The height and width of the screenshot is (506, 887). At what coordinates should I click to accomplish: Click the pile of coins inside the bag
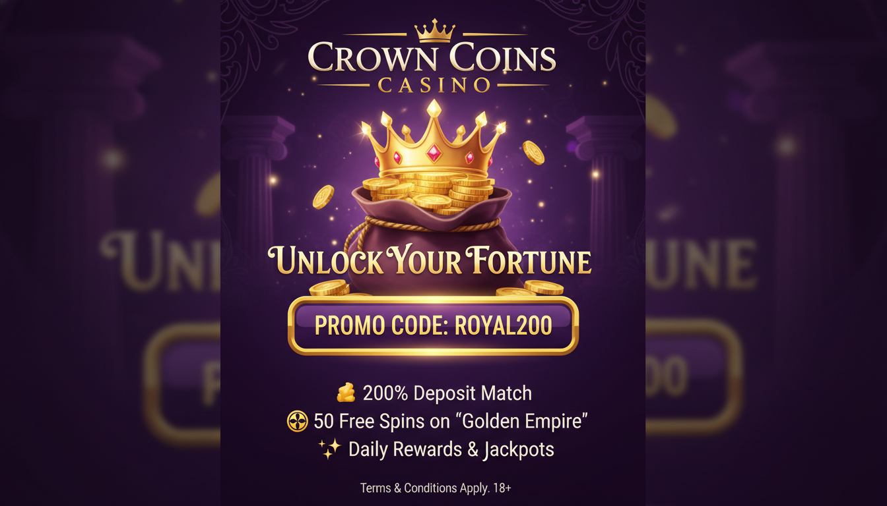pyautogui.click(x=429, y=192)
